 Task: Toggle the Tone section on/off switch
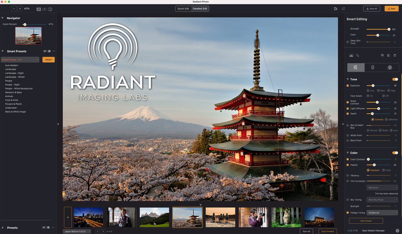point(394,79)
